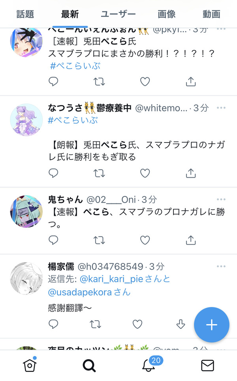Switch to the 話題 tab

(x=25, y=14)
